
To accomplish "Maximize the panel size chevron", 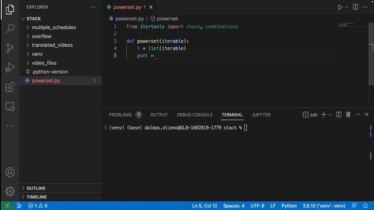I will click(358, 114).
